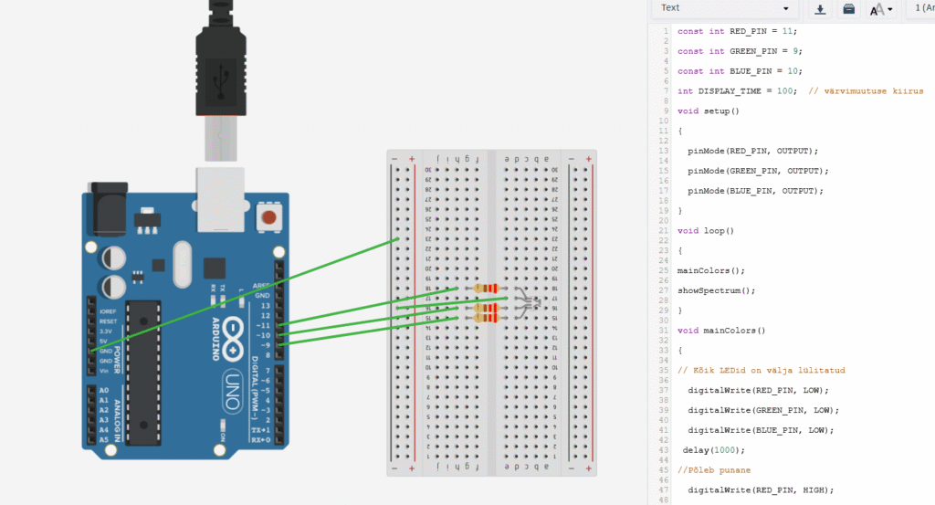This screenshot has height=505, width=935.
Task: Open the font size dropdown
Action: 881,9
